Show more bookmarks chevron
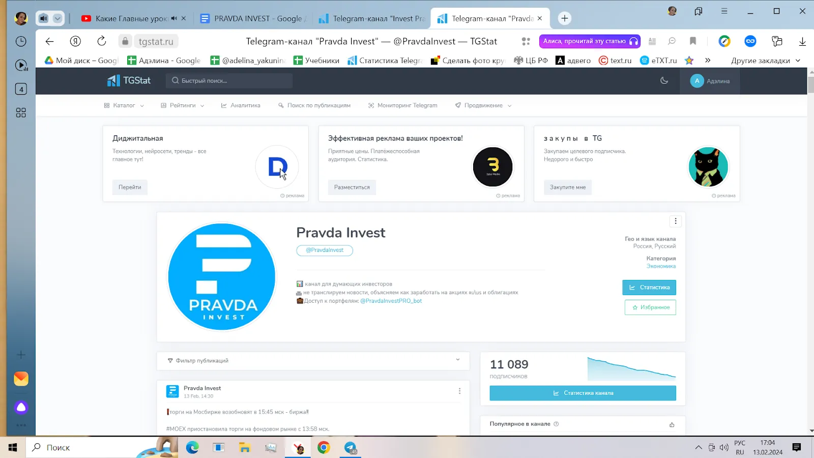This screenshot has width=814, height=458. (708, 61)
